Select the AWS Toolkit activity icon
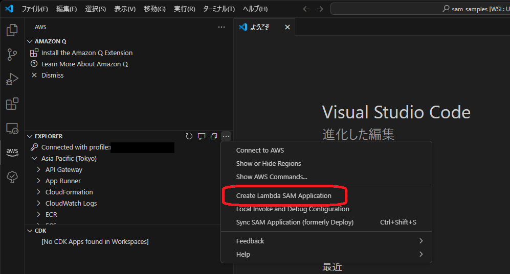 (12, 152)
